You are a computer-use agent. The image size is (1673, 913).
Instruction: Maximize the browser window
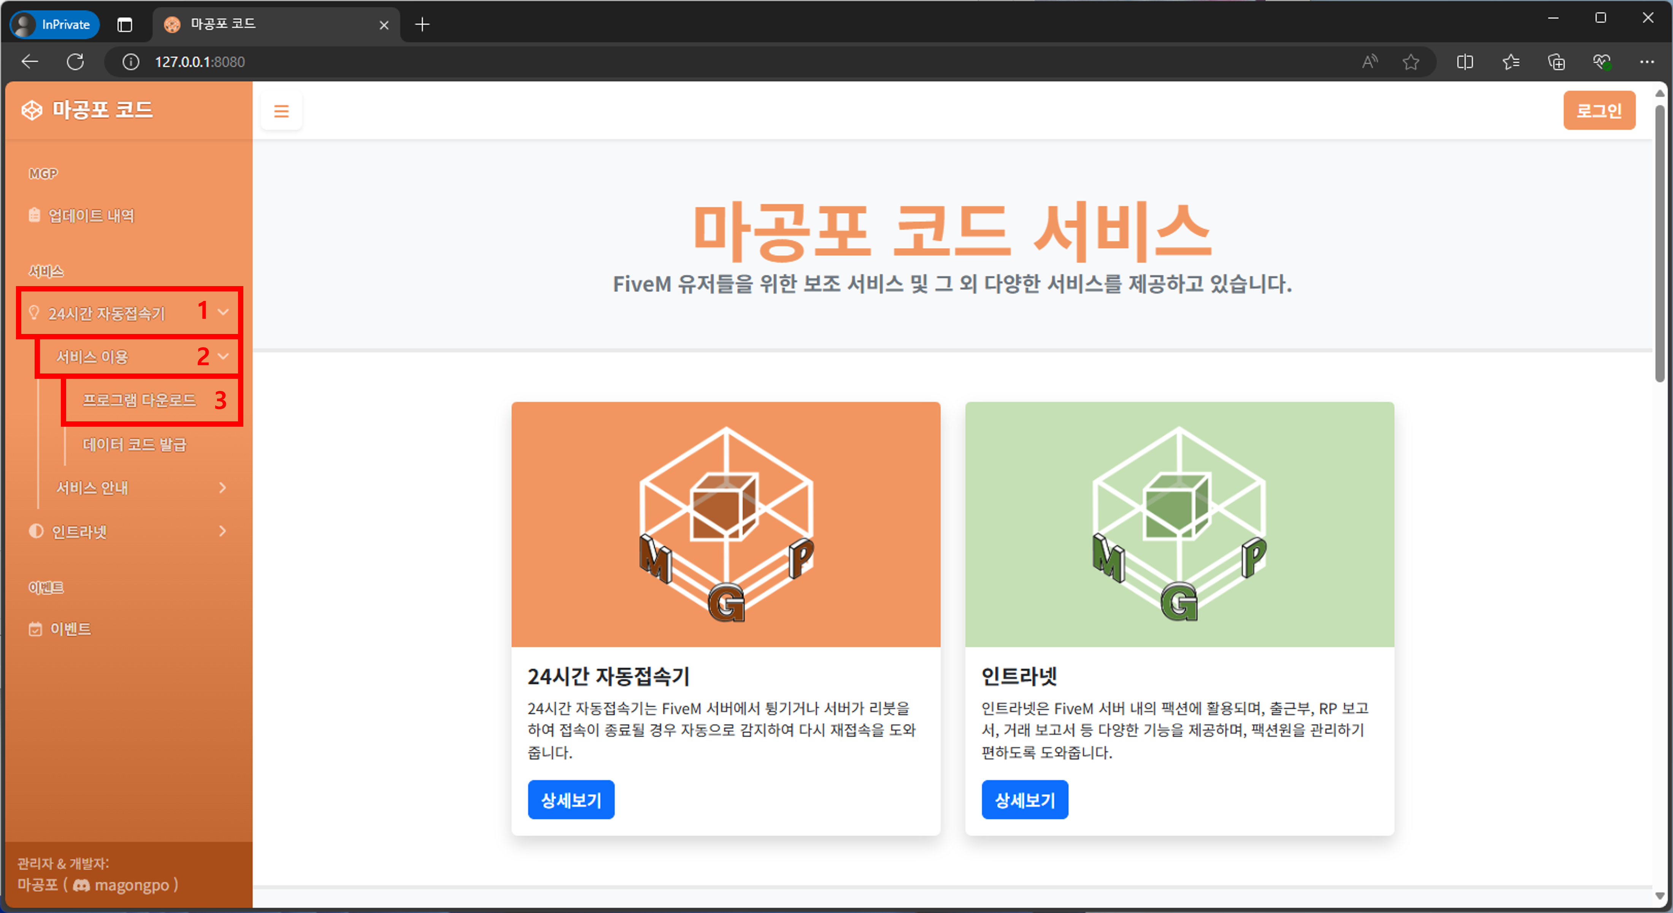click(1600, 18)
